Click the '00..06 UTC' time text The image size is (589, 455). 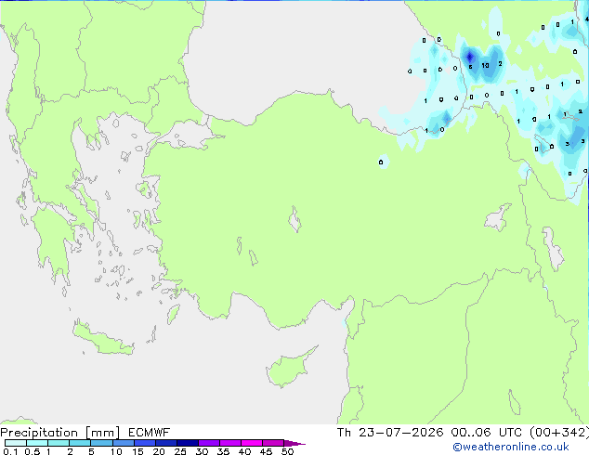pyautogui.click(x=487, y=433)
